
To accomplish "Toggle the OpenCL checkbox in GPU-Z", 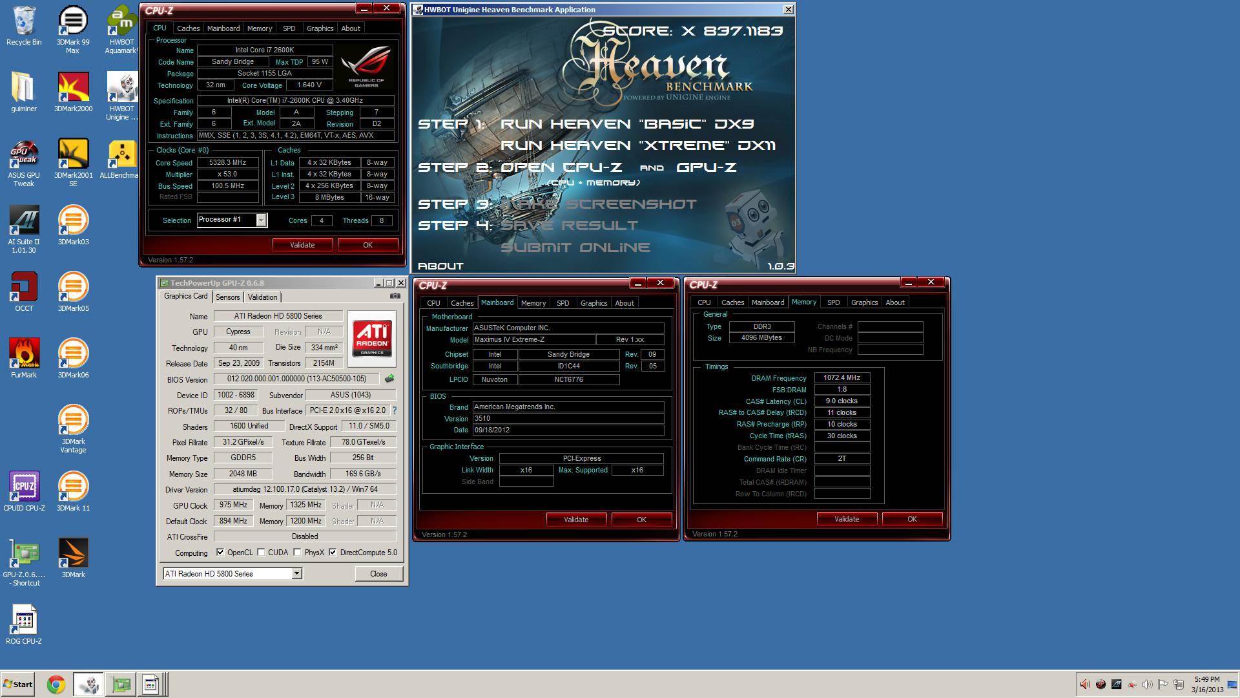I will pyautogui.click(x=220, y=552).
